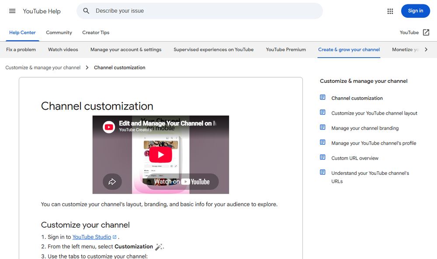The width and height of the screenshot is (437, 259).
Task: Open Manage your account & settings category
Action: [126, 50]
